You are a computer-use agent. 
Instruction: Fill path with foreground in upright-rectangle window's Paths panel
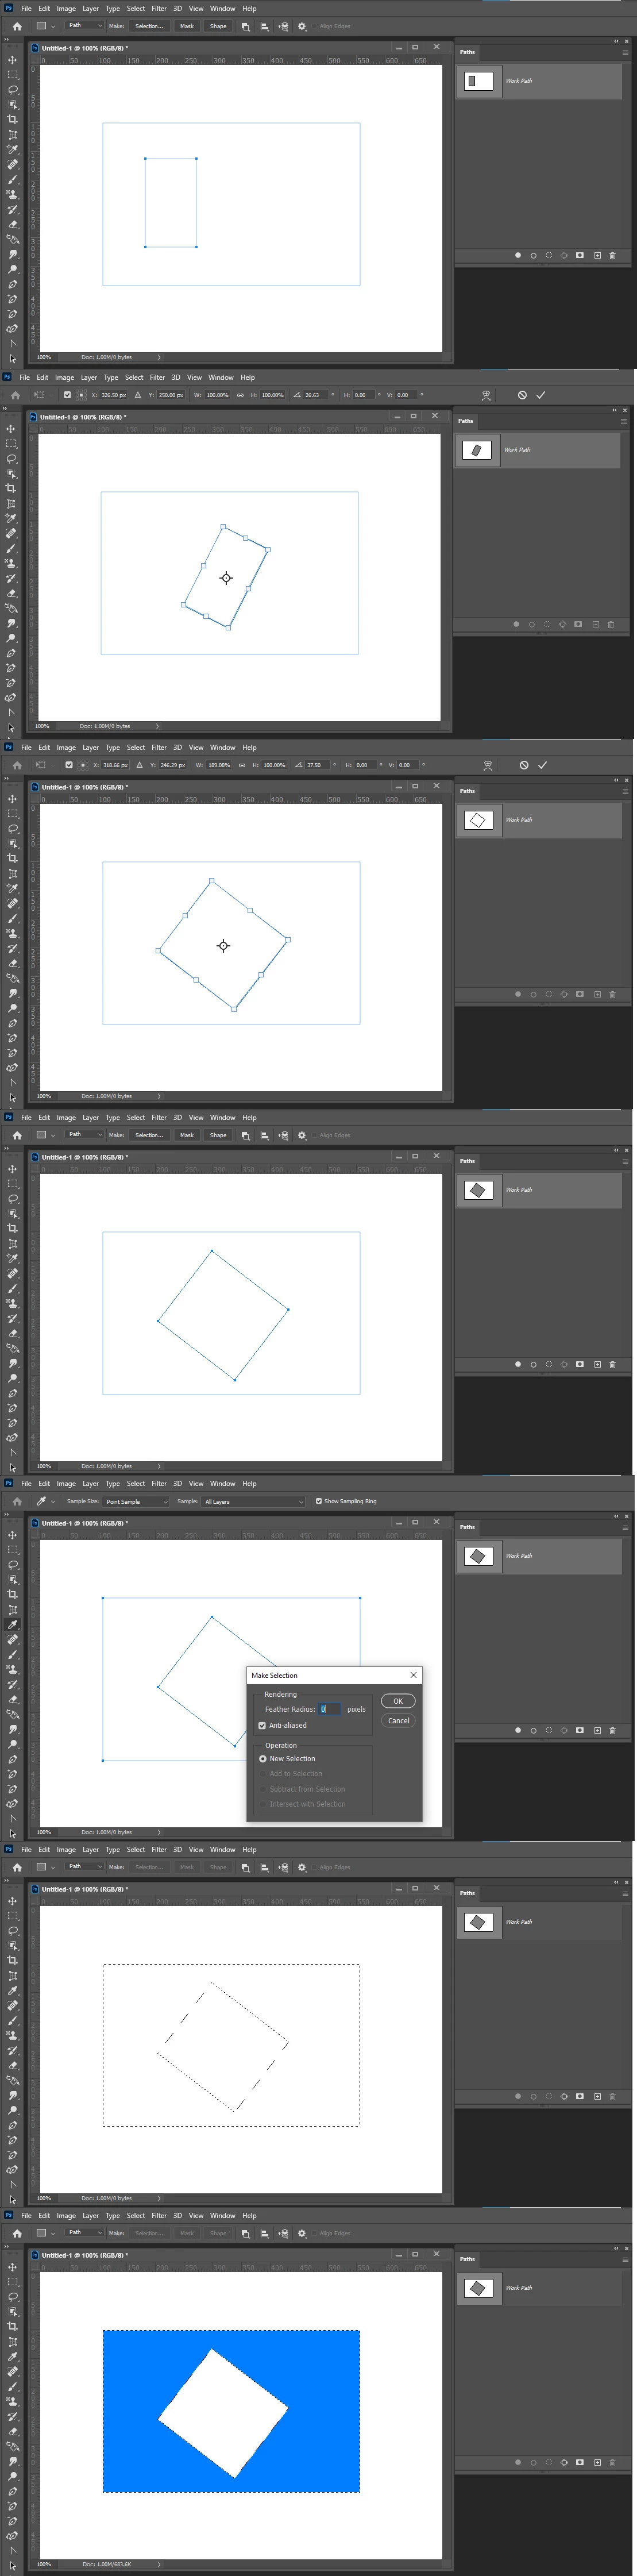point(518,255)
